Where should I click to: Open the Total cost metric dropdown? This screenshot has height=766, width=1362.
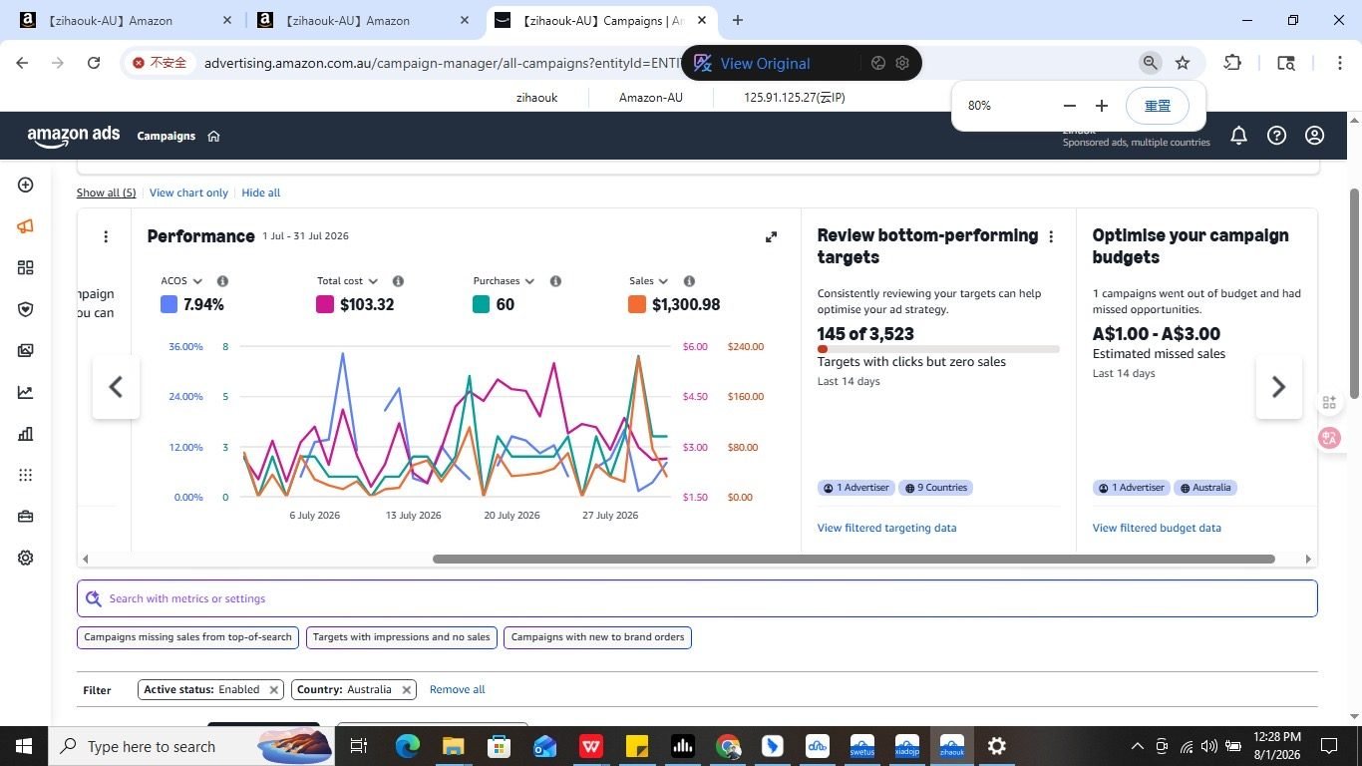[x=348, y=281]
